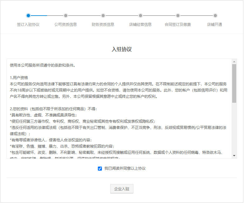Open the 财务资质信息 step label
This screenshot has height=203, width=244.
(103, 25)
